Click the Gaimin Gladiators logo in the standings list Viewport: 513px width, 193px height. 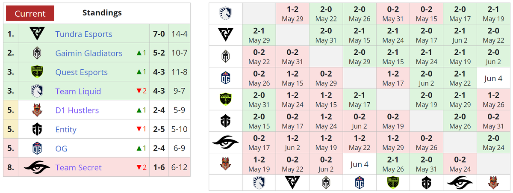pos(36,53)
